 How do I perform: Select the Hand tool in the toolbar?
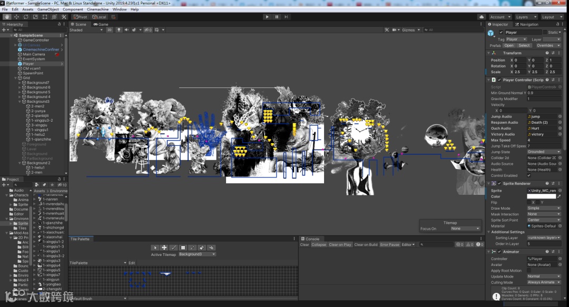7,17
